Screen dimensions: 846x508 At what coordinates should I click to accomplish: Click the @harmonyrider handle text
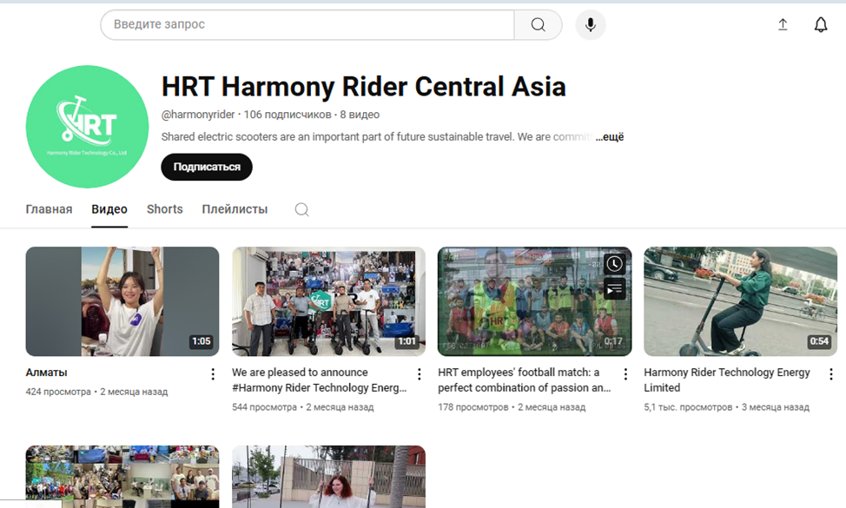click(198, 115)
